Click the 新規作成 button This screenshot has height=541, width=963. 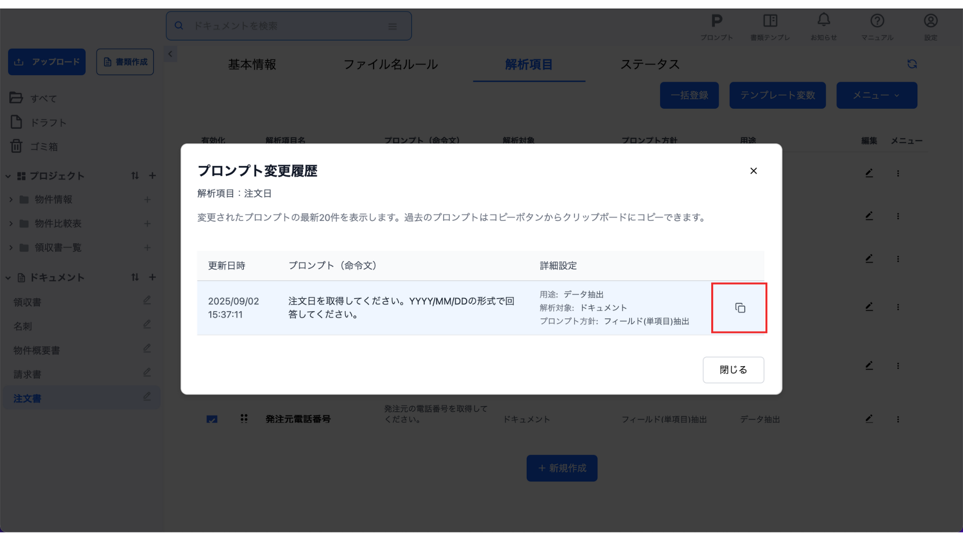[x=562, y=468]
